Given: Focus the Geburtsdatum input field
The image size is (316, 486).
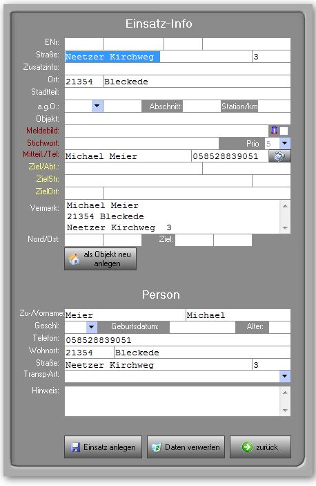Looking at the screenshot, I should point(202,327).
